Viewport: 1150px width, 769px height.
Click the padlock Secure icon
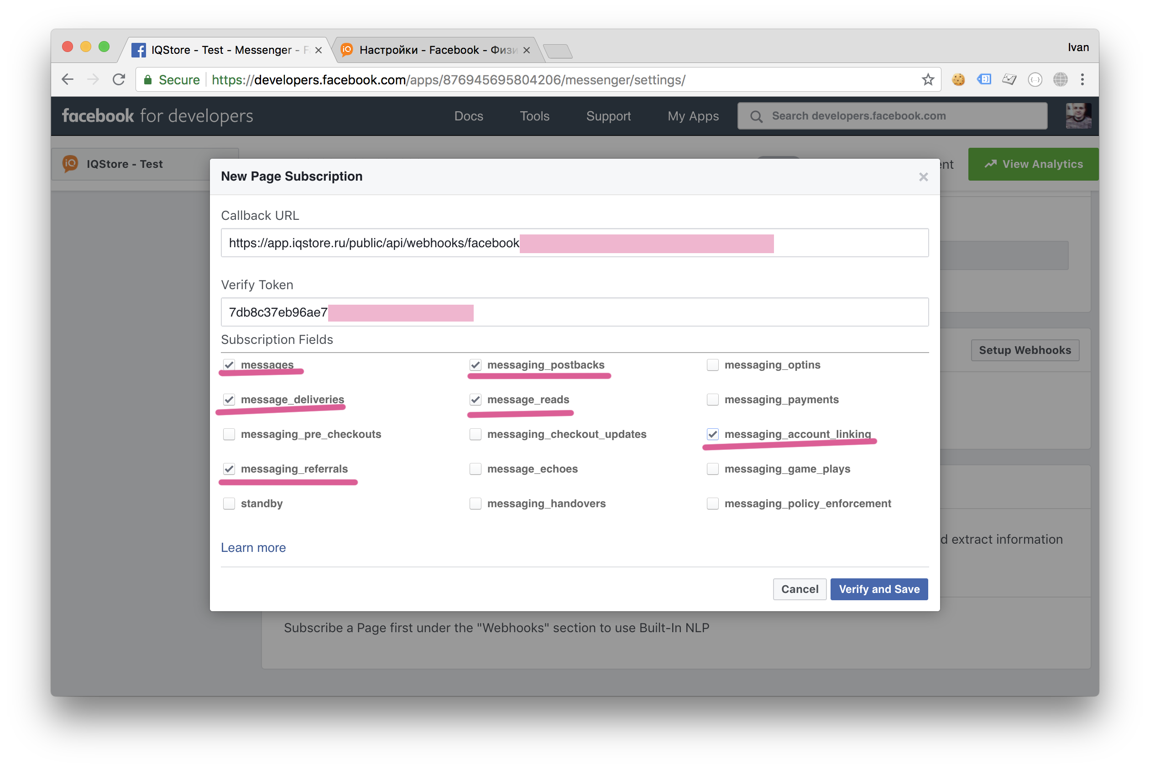point(148,79)
